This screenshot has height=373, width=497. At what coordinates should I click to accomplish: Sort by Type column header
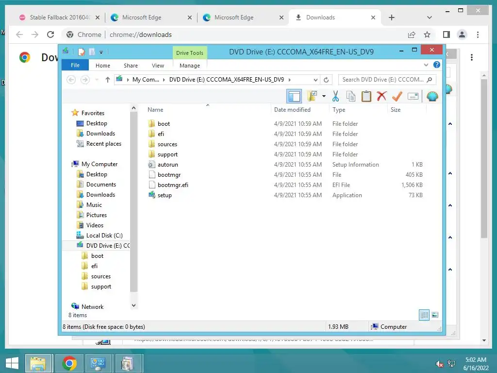coord(339,110)
